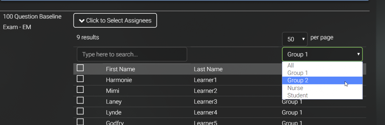
Task: Focus the Type here to search field
Action: 132,54
